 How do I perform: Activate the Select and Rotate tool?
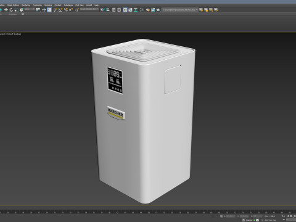[11, 10]
